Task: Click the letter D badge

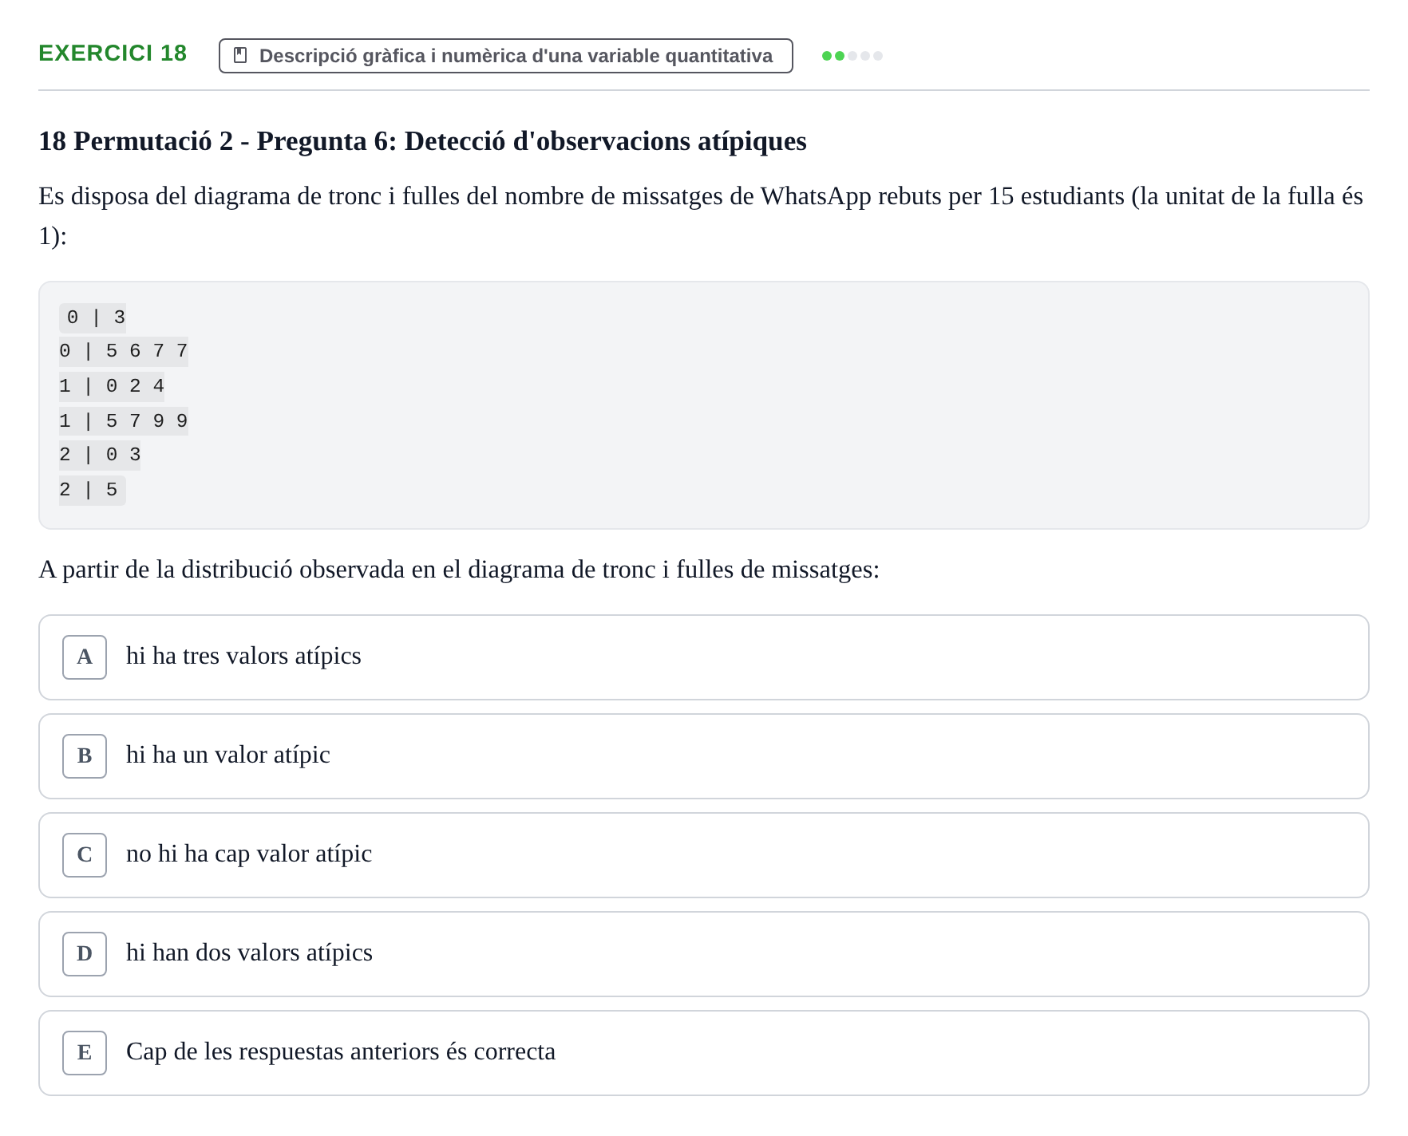Action: point(85,954)
